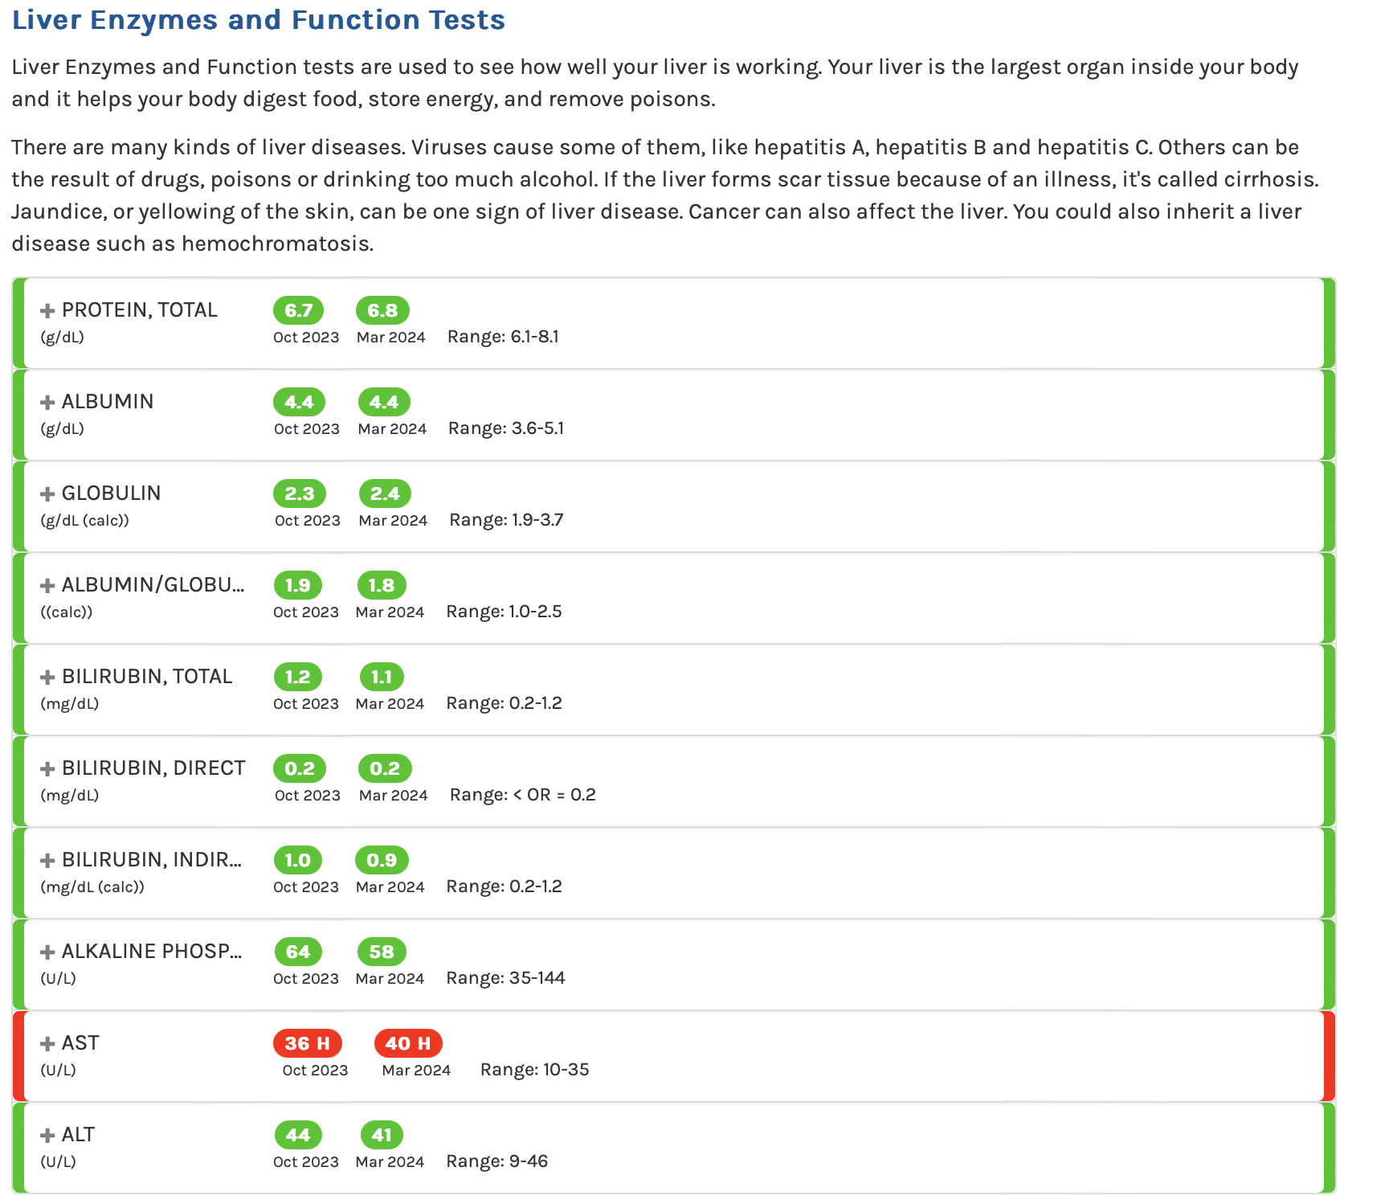Click plus icon beside BILIRUBIN, DIRECT
The image size is (1385, 1204).
pos(47,769)
